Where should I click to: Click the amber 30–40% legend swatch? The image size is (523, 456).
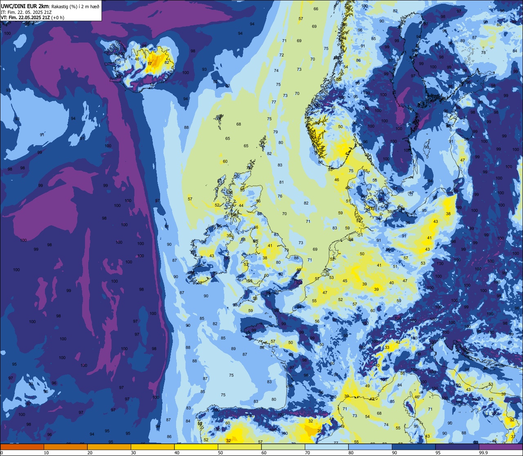pos(152,447)
